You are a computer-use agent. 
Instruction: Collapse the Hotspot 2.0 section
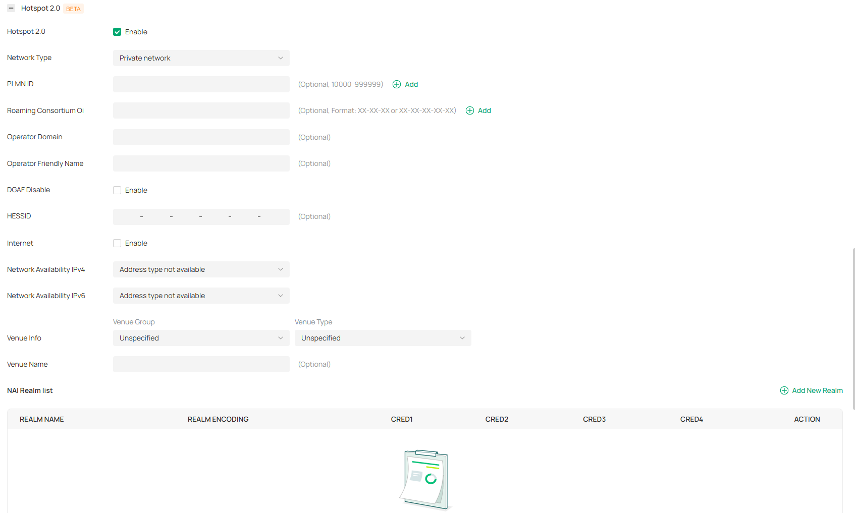11,9
